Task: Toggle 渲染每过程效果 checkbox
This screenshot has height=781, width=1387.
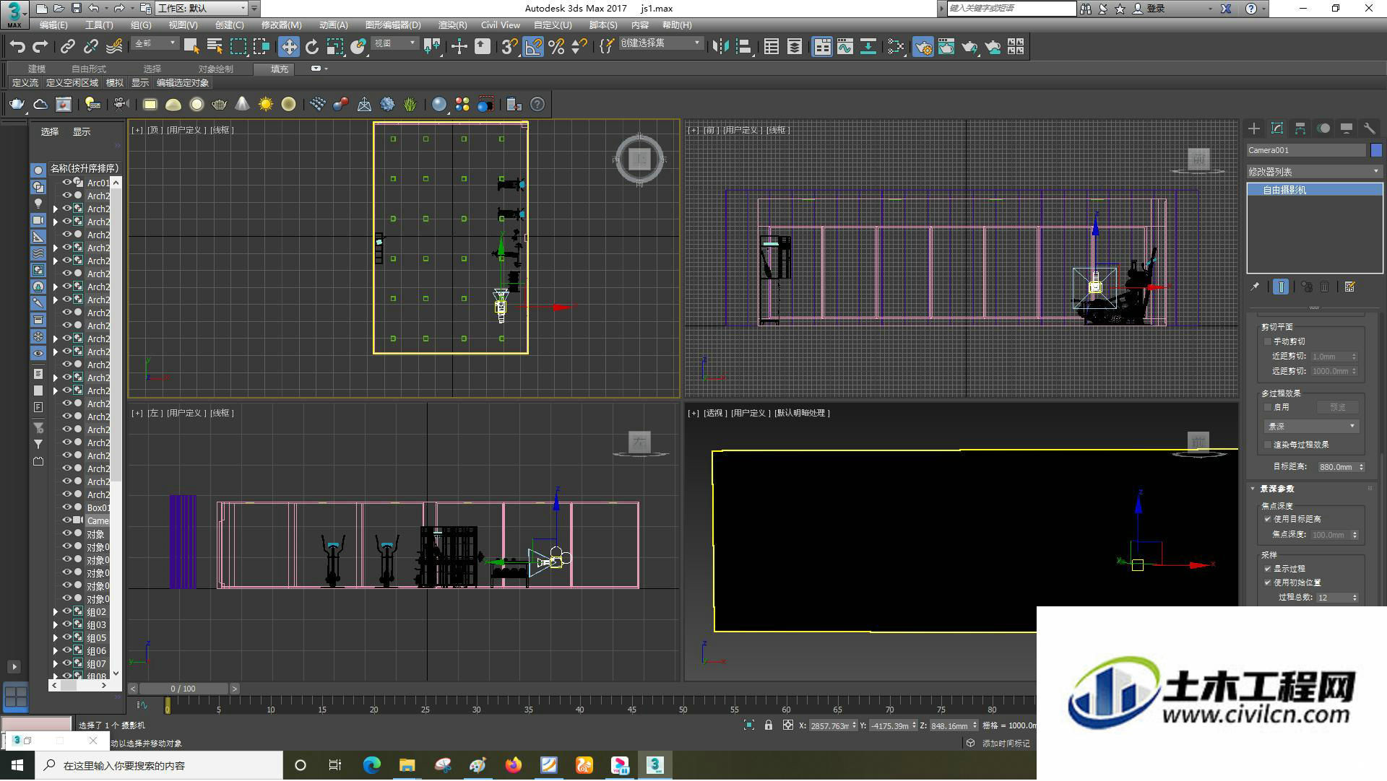Action: coord(1268,445)
